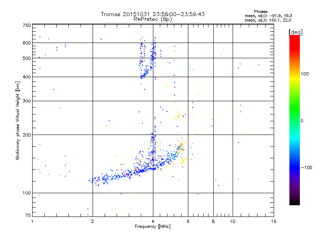The image size is (322, 241).
Task: Click the plot title 'Tromsø 20151031 23:58:00-23:59:43'
Action: (x=153, y=14)
